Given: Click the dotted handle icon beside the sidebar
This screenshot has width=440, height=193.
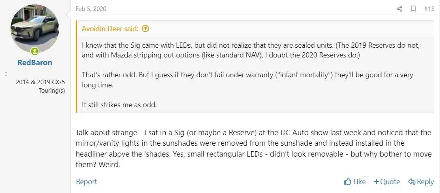Looking at the screenshot, I should coord(6,74).
